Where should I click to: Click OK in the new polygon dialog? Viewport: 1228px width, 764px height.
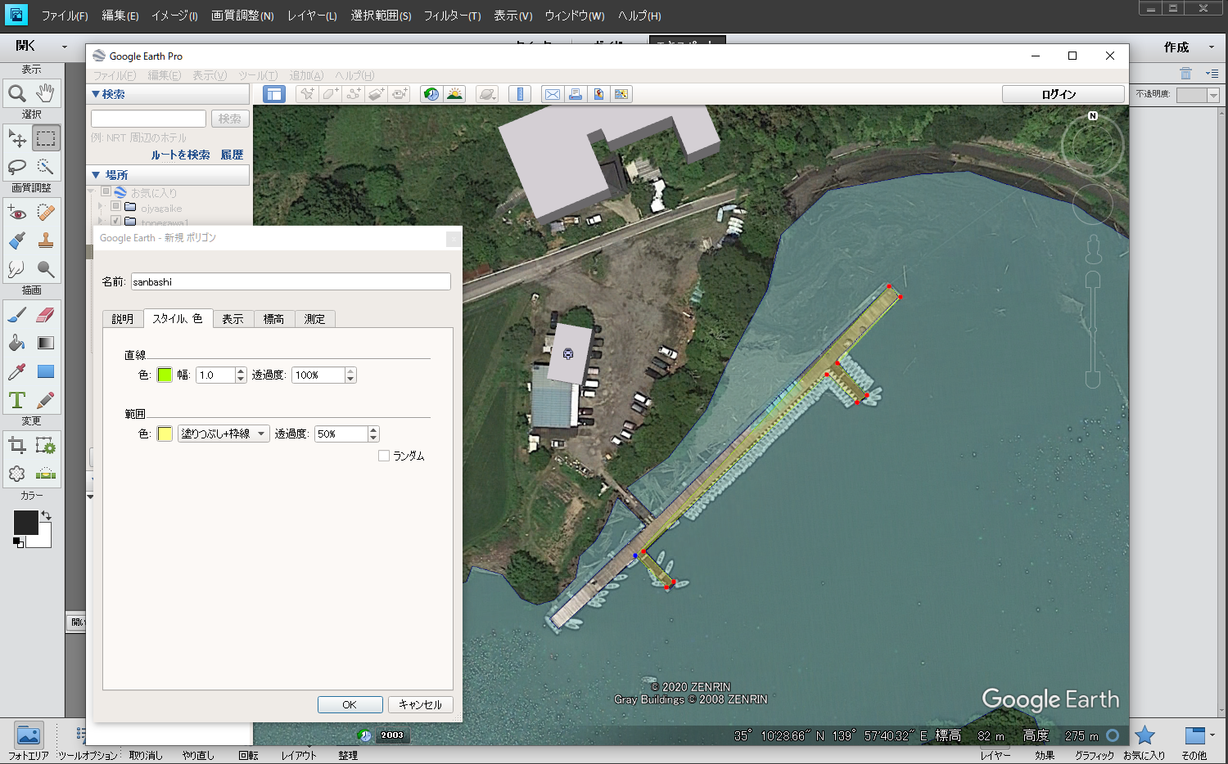(x=350, y=704)
